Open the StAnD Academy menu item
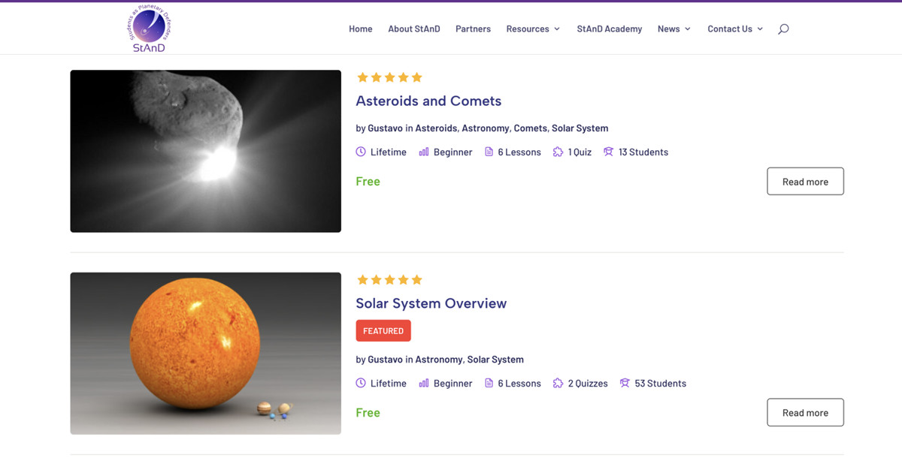Image resolution: width=902 pixels, height=473 pixels. (609, 29)
